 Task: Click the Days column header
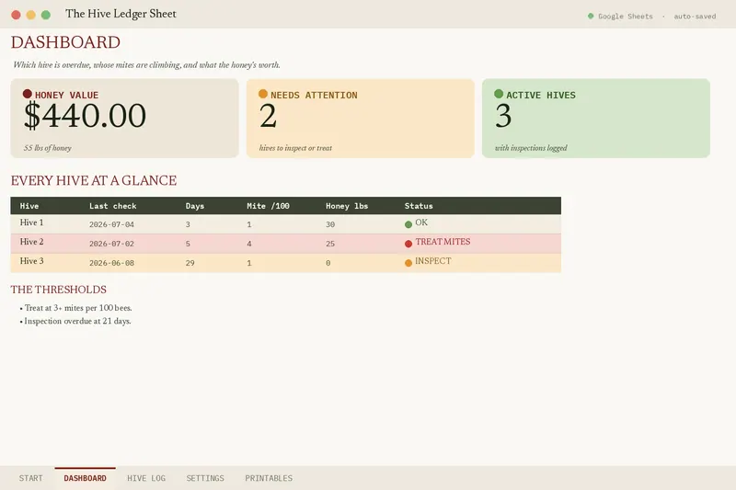pos(195,206)
